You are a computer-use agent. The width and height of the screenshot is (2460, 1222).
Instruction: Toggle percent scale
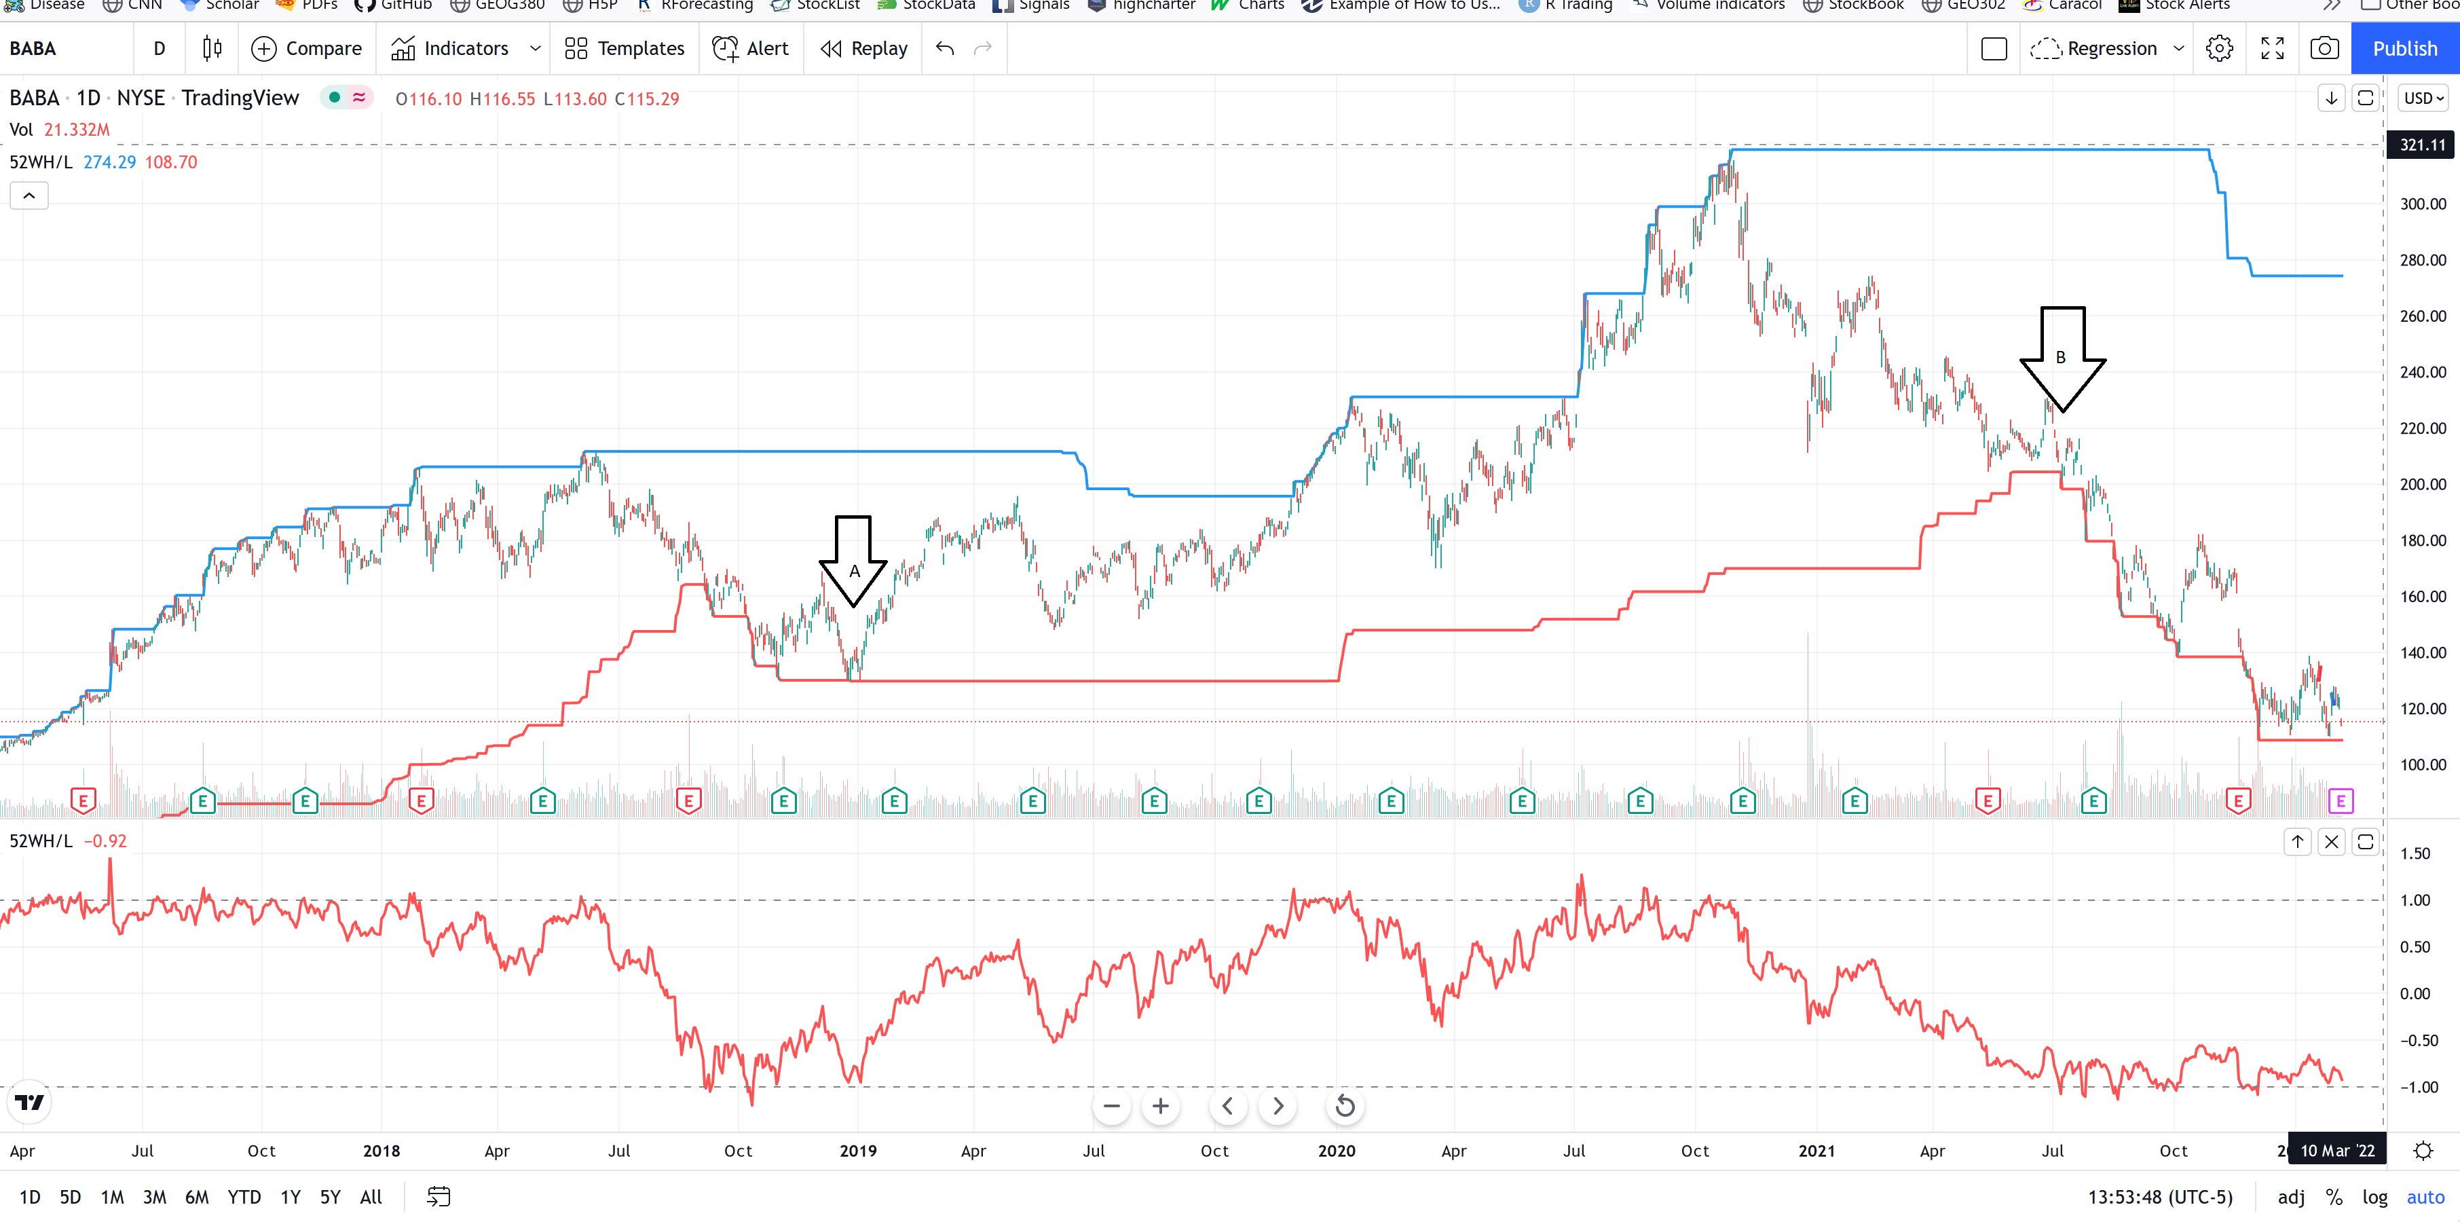[x=2334, y=1197]
